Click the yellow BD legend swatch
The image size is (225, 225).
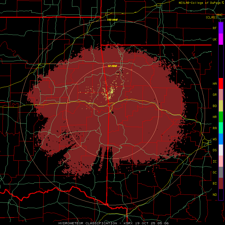point(221,106)
